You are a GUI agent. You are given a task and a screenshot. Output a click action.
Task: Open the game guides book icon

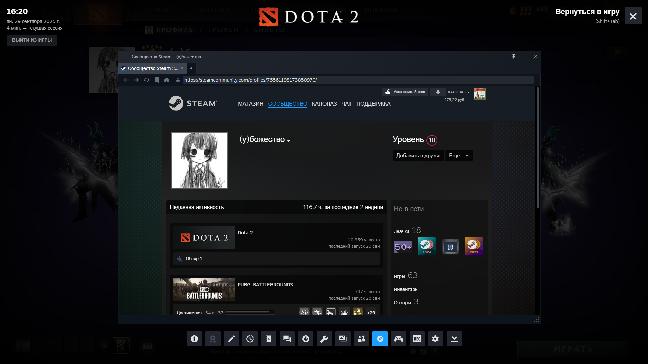(x=268, y=339)
